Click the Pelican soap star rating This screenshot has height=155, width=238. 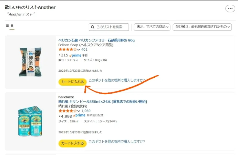[x=67, y=49]
